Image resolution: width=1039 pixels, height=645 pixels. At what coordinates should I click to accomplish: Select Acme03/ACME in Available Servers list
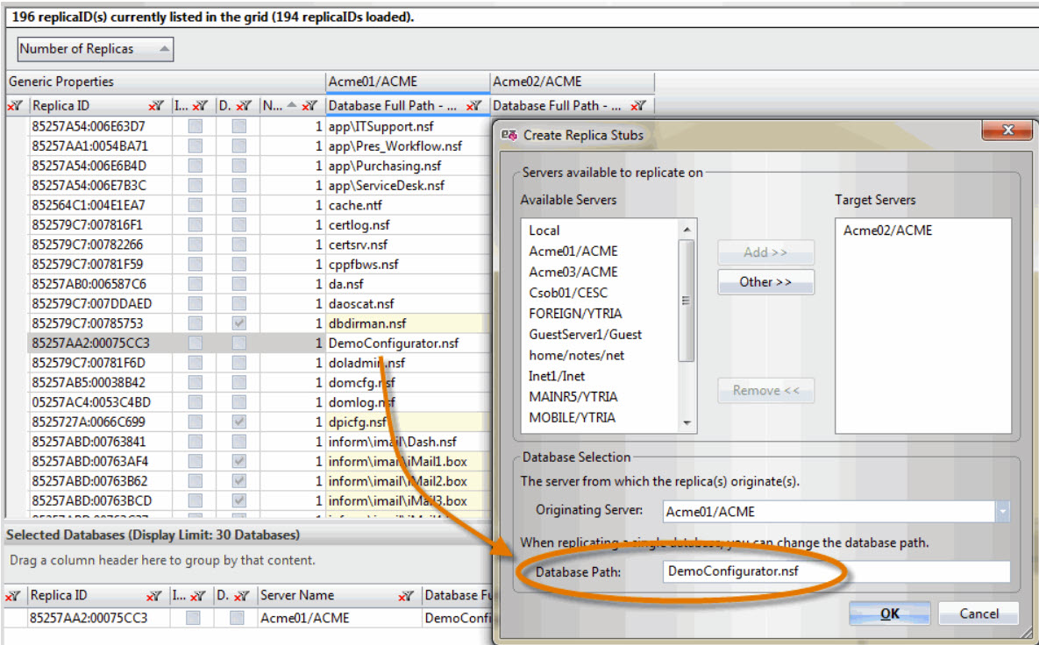point(573,272)
